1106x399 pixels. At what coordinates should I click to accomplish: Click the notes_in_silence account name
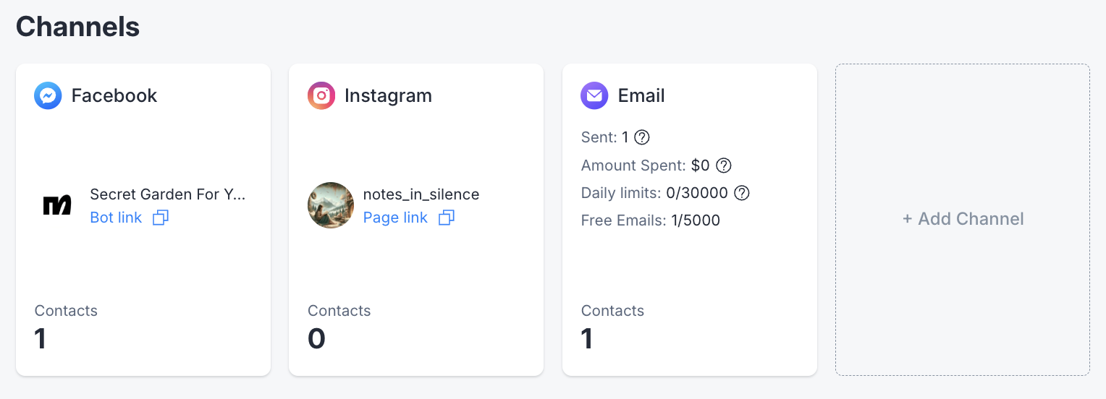(421, 194)
